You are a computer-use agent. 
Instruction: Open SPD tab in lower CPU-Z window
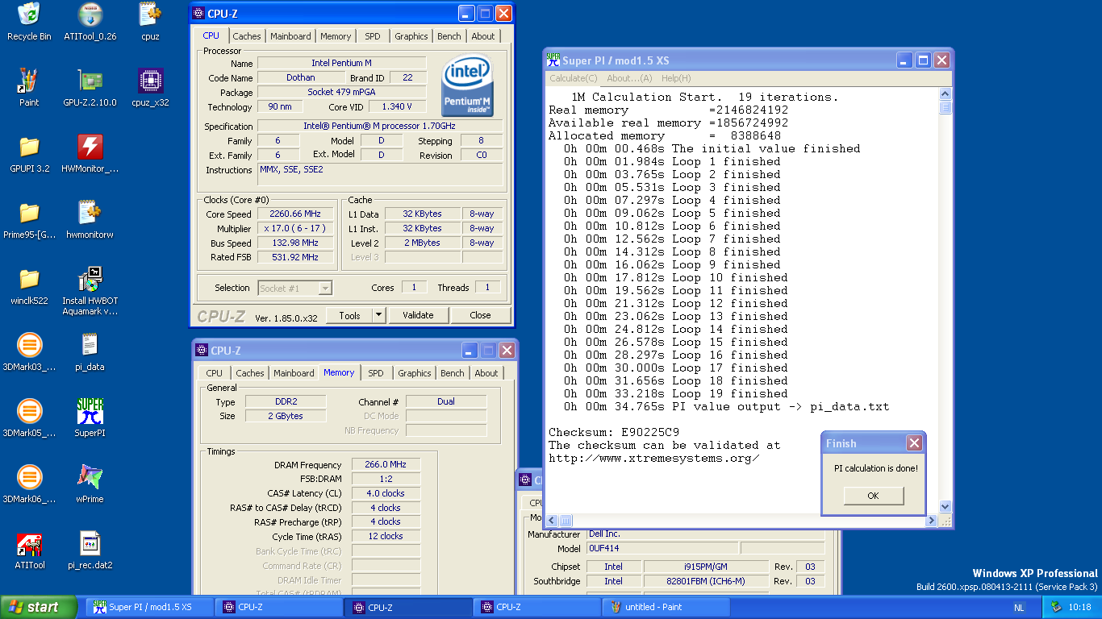tap(376, 373)
